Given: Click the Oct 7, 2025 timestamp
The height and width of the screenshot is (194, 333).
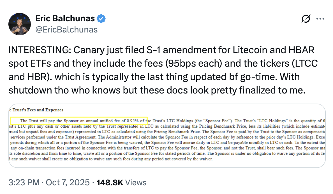Looking at the screenshot, I should point(69,182).
